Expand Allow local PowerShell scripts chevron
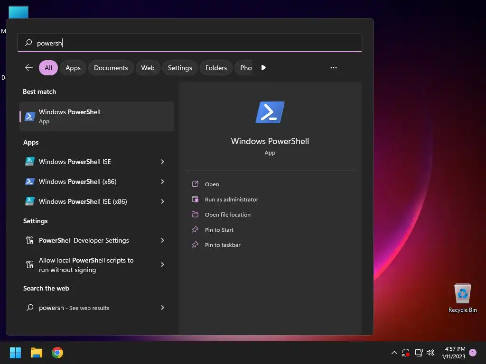486x364 pixels. pos(162,264)
